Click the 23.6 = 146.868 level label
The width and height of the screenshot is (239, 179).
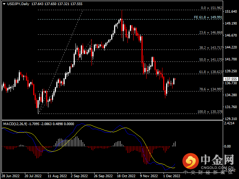point(211,33)
